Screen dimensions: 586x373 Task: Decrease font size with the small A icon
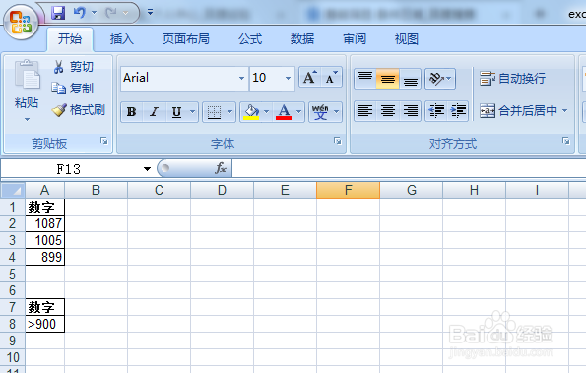[332, 78]
